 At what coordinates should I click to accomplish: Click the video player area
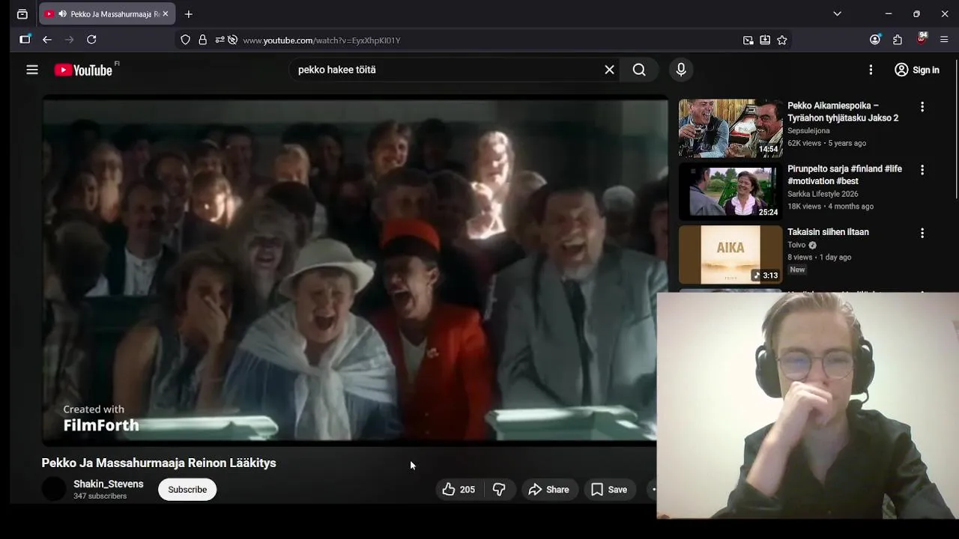354,271
